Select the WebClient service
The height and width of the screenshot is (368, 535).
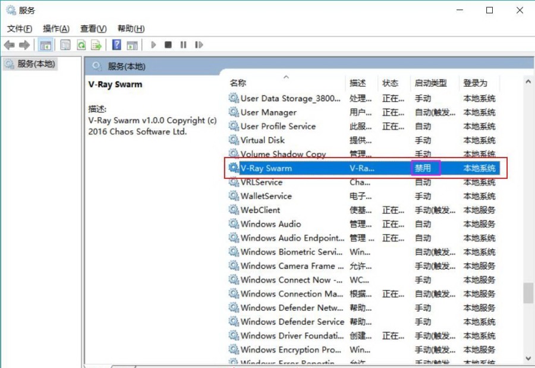pos(364,210)
